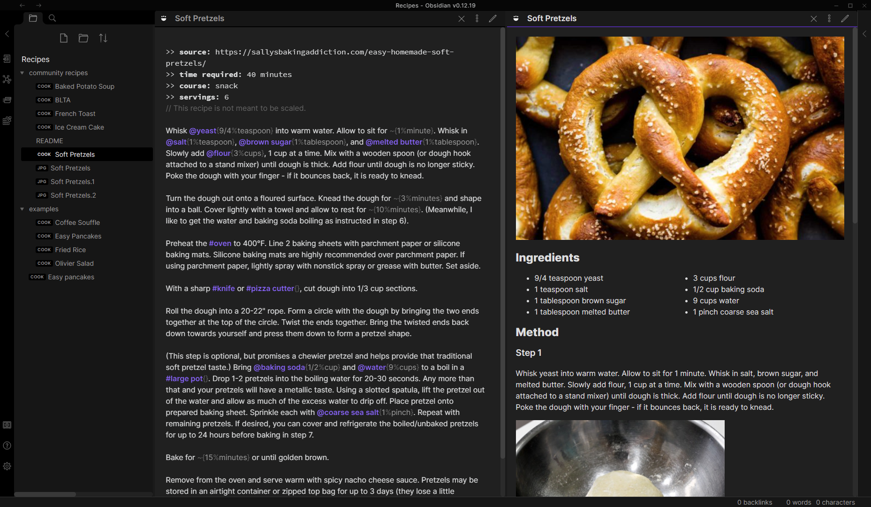871x507 pixels.
Task: Open graph view ribbon icon
Action: coord(7,79)
